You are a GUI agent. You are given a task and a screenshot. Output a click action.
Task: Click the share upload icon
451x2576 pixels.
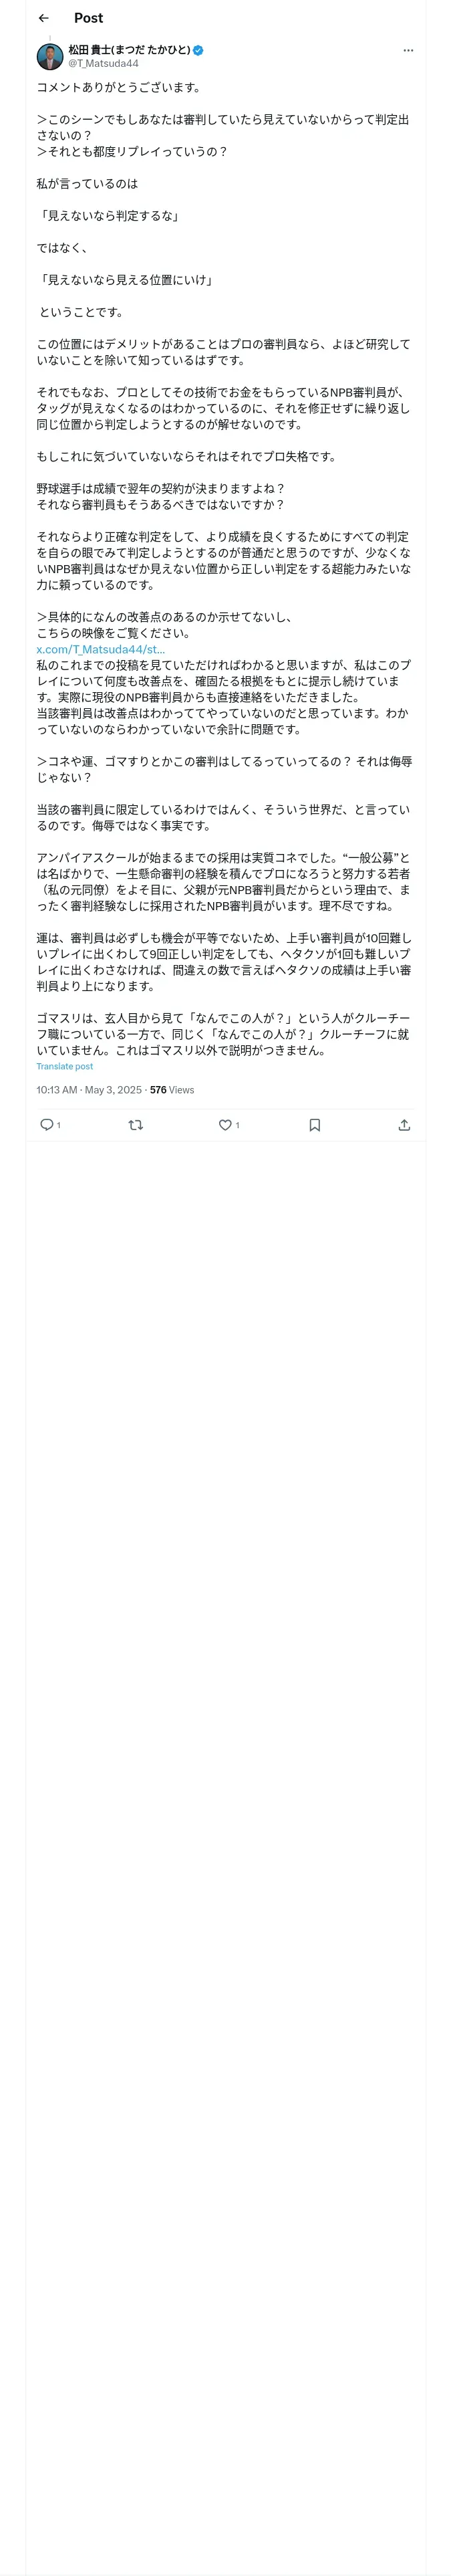click(404, 1124)
